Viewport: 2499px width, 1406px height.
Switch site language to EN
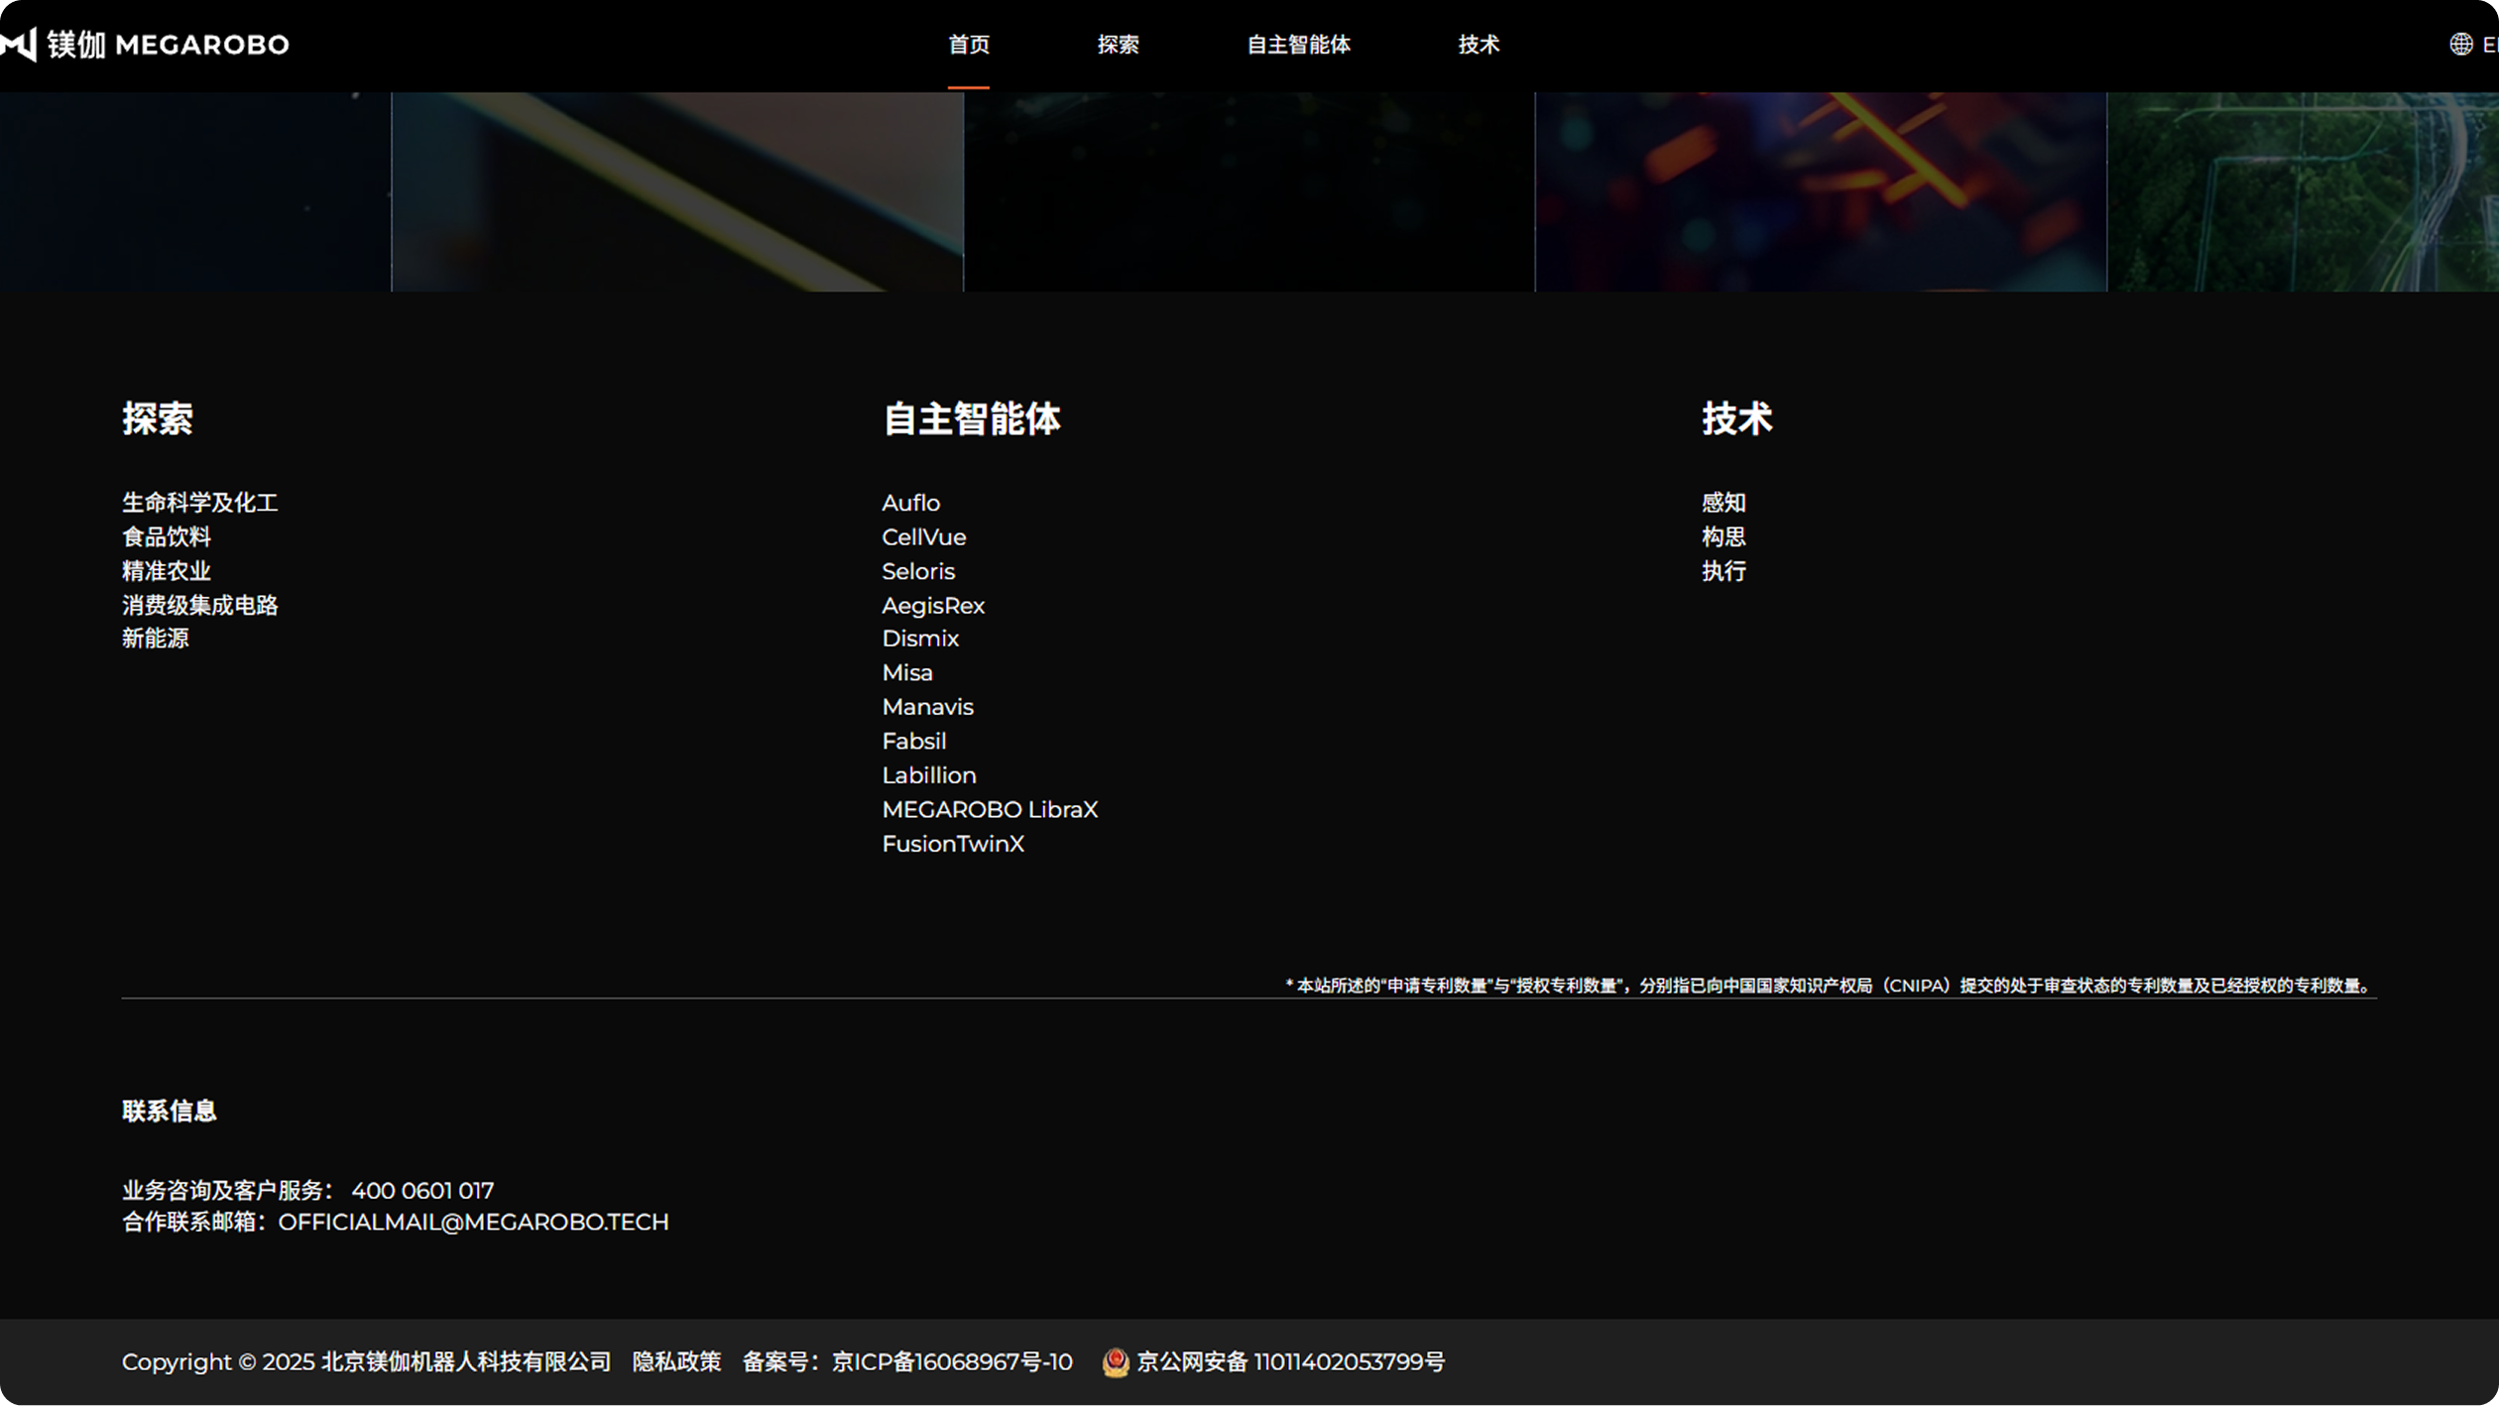(2491, 44)
